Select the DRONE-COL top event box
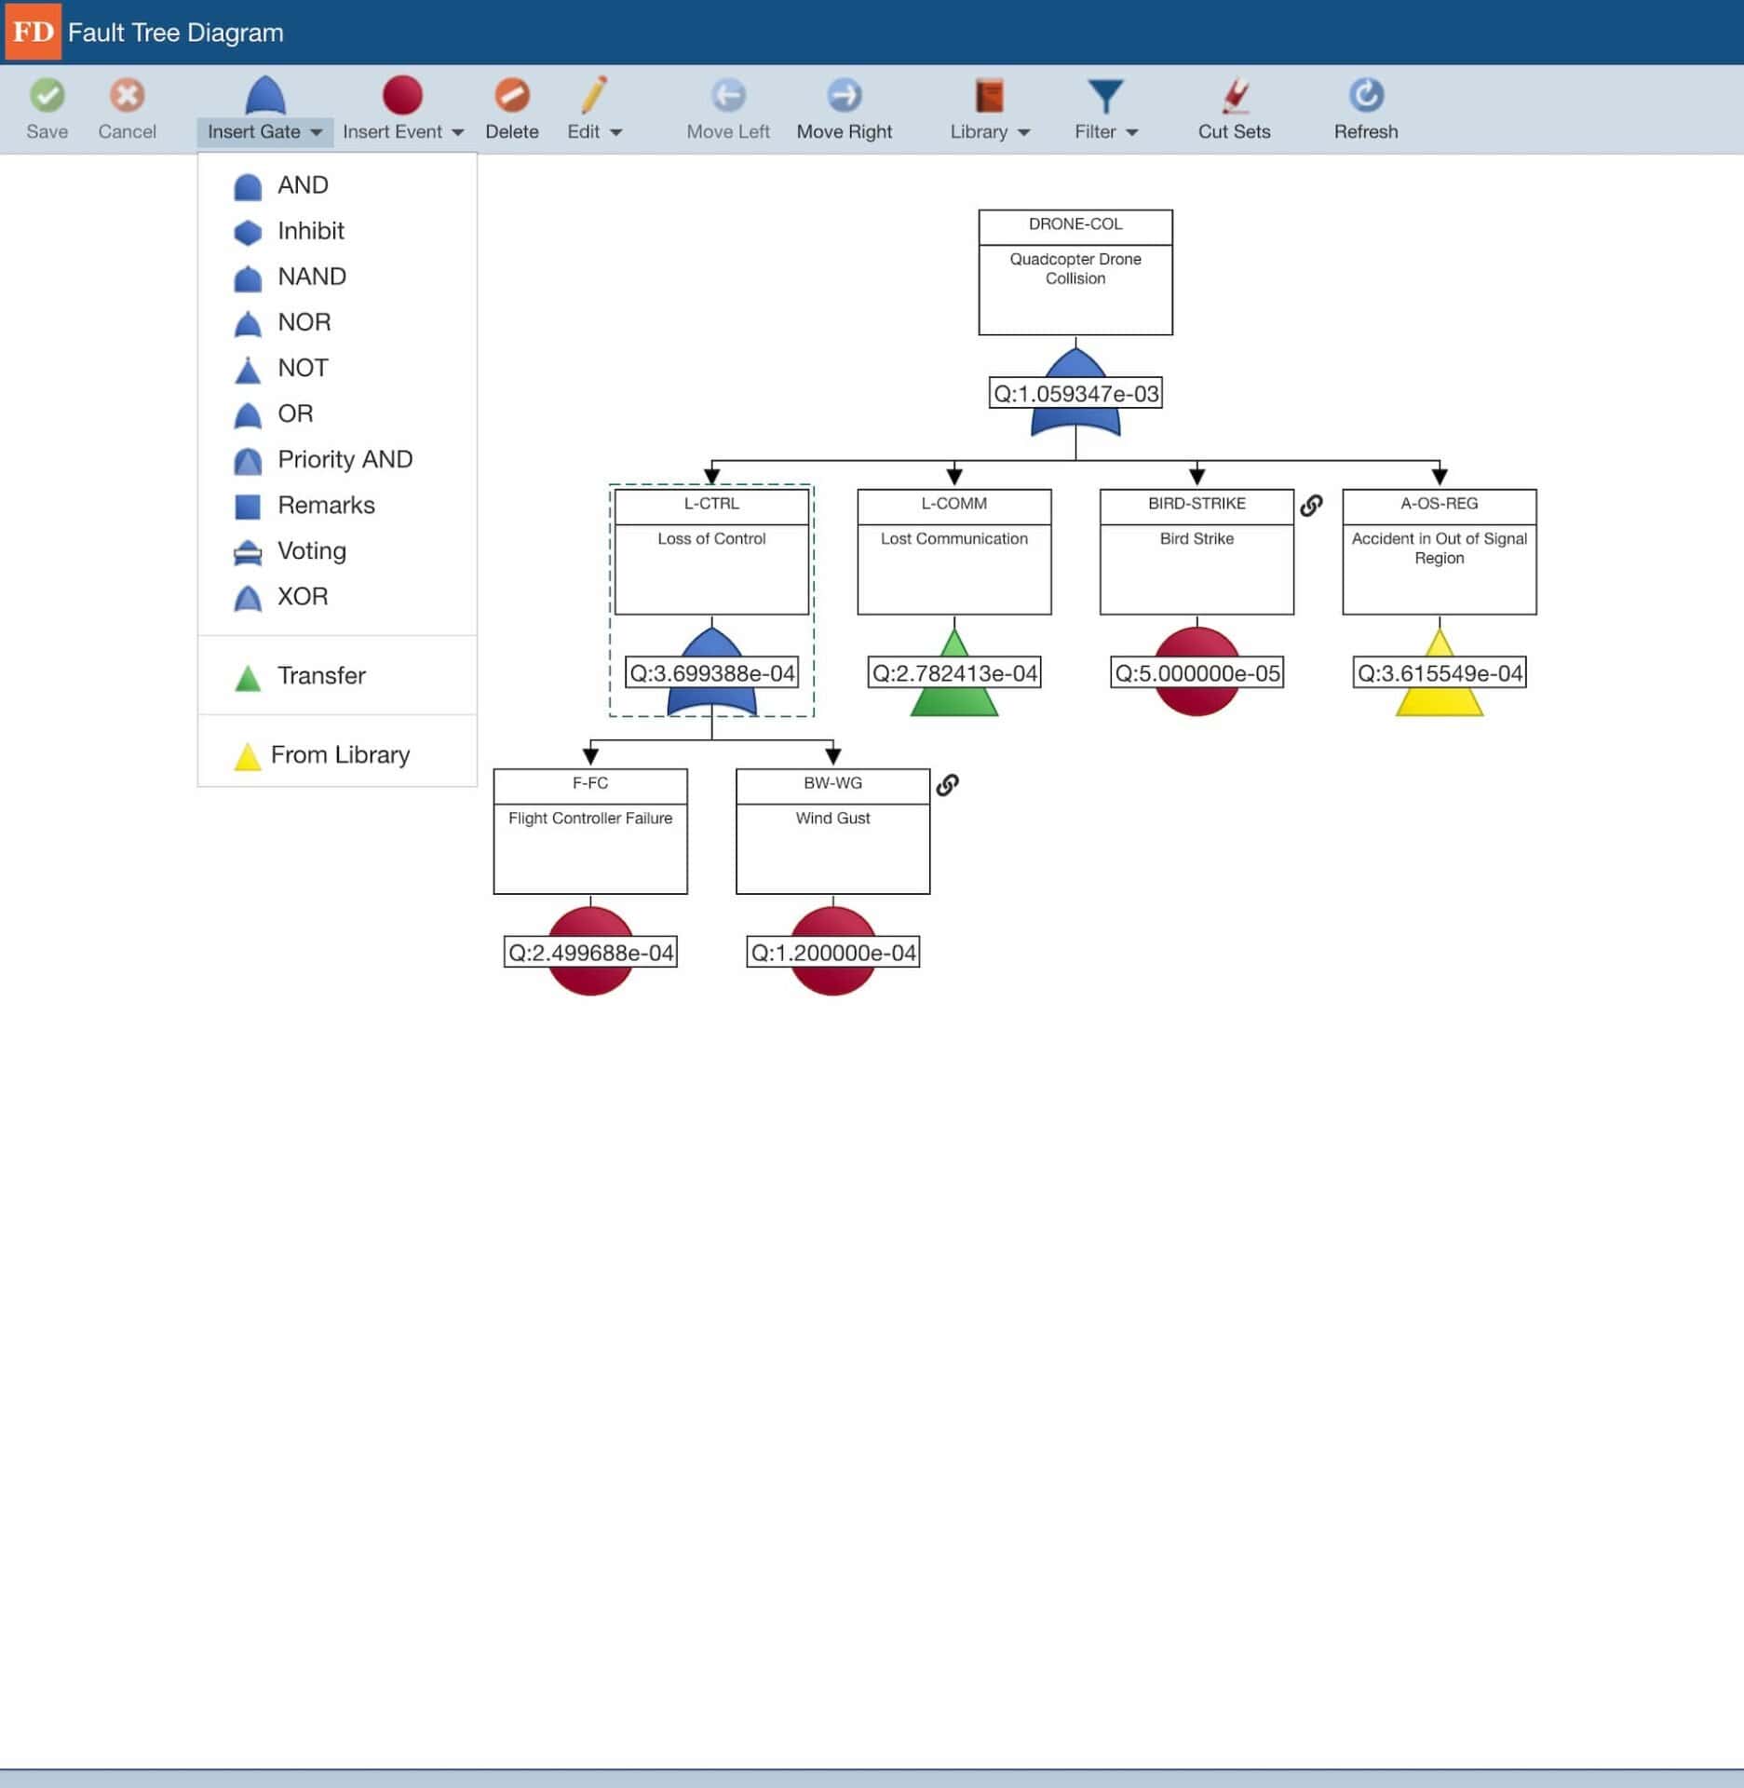 (x=1075, y=270)
